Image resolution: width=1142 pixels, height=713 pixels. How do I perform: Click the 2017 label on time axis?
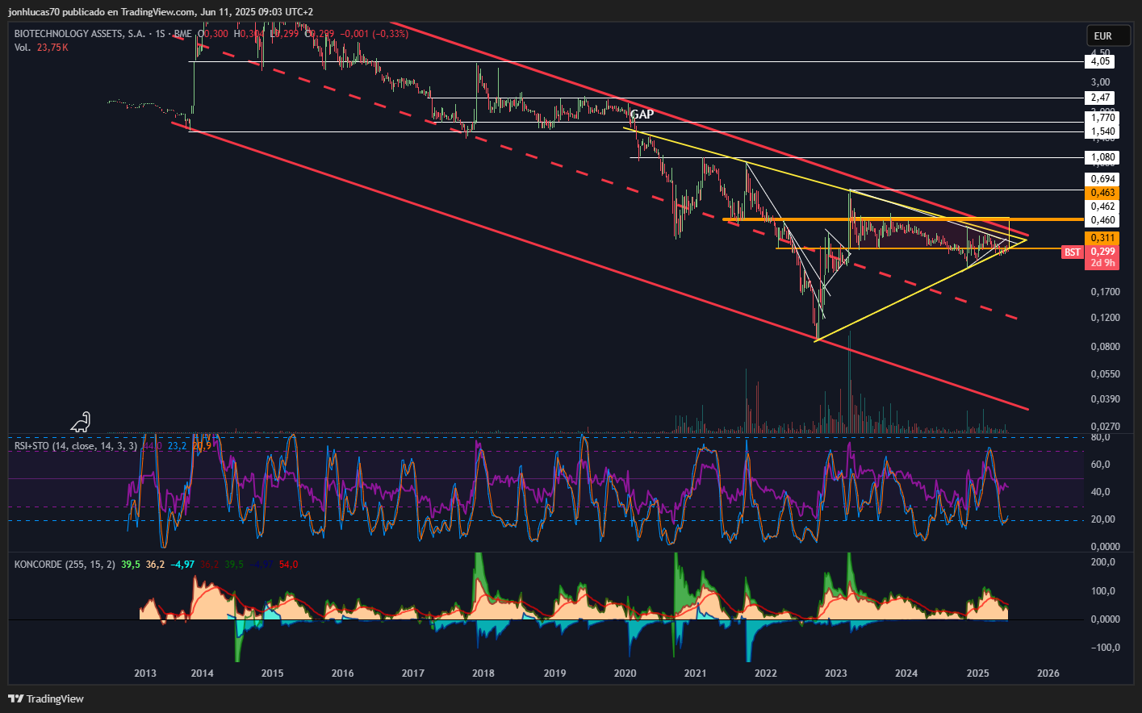[412, 673]
